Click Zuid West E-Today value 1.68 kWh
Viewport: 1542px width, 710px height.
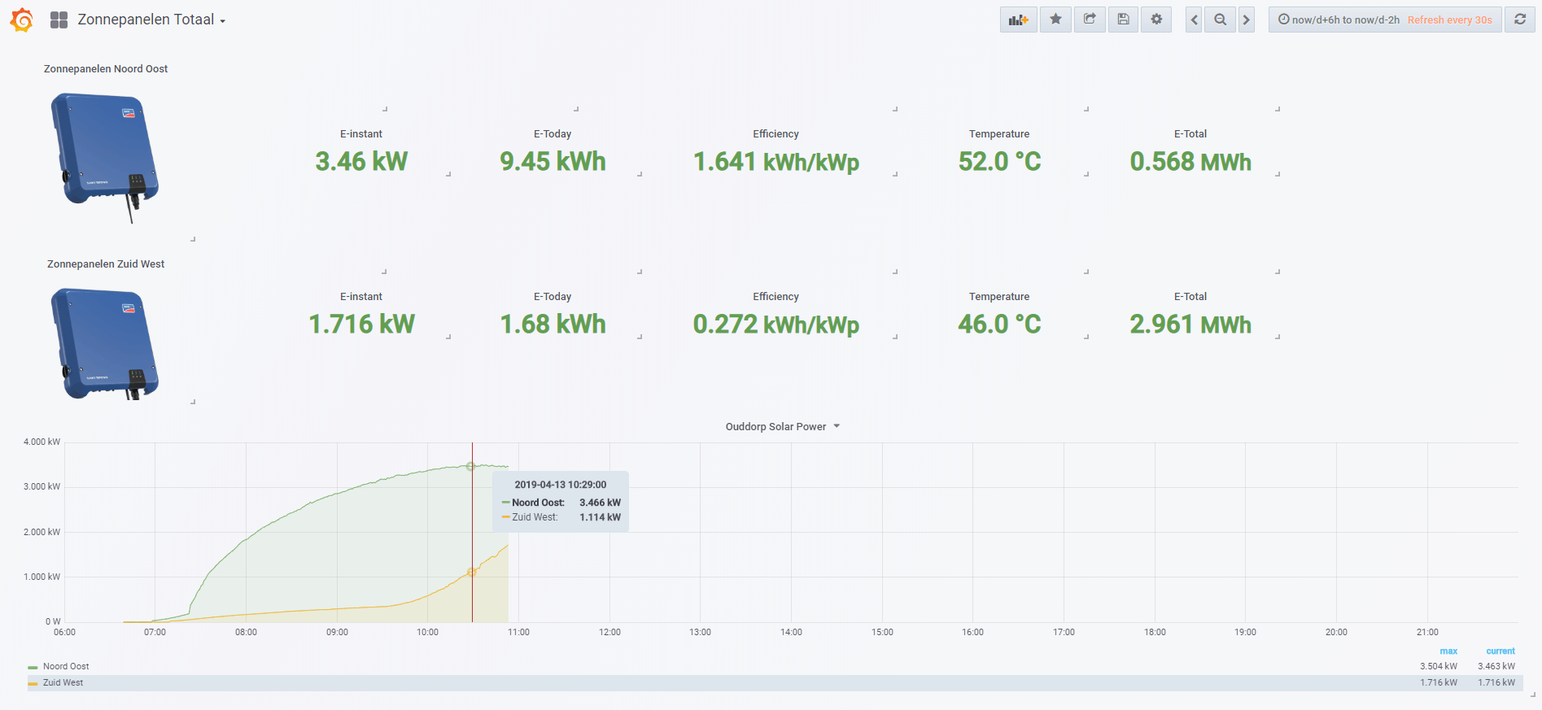pos(553,325)
